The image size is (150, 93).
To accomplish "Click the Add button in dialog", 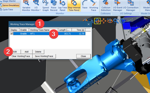I will click(27, 52).
